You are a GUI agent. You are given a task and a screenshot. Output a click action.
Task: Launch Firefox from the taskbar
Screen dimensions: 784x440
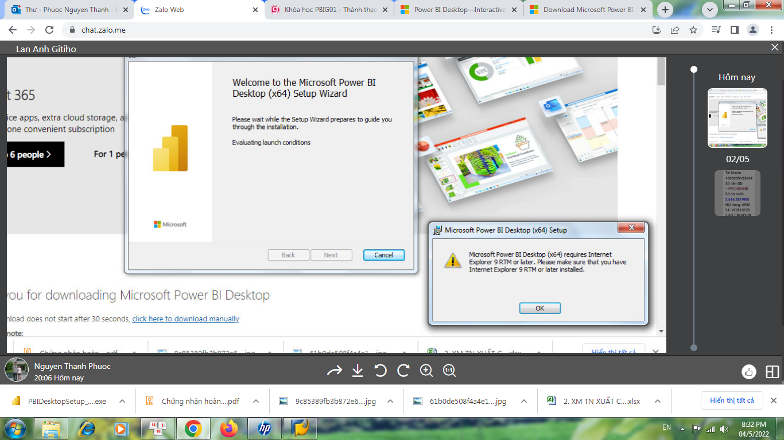pos(228,428)
